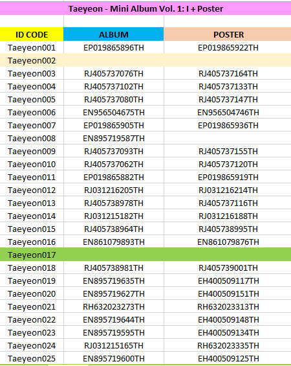Click album code EN956504675TH
Viewport: 291px width, 366px height.
[x=114, y=113]
